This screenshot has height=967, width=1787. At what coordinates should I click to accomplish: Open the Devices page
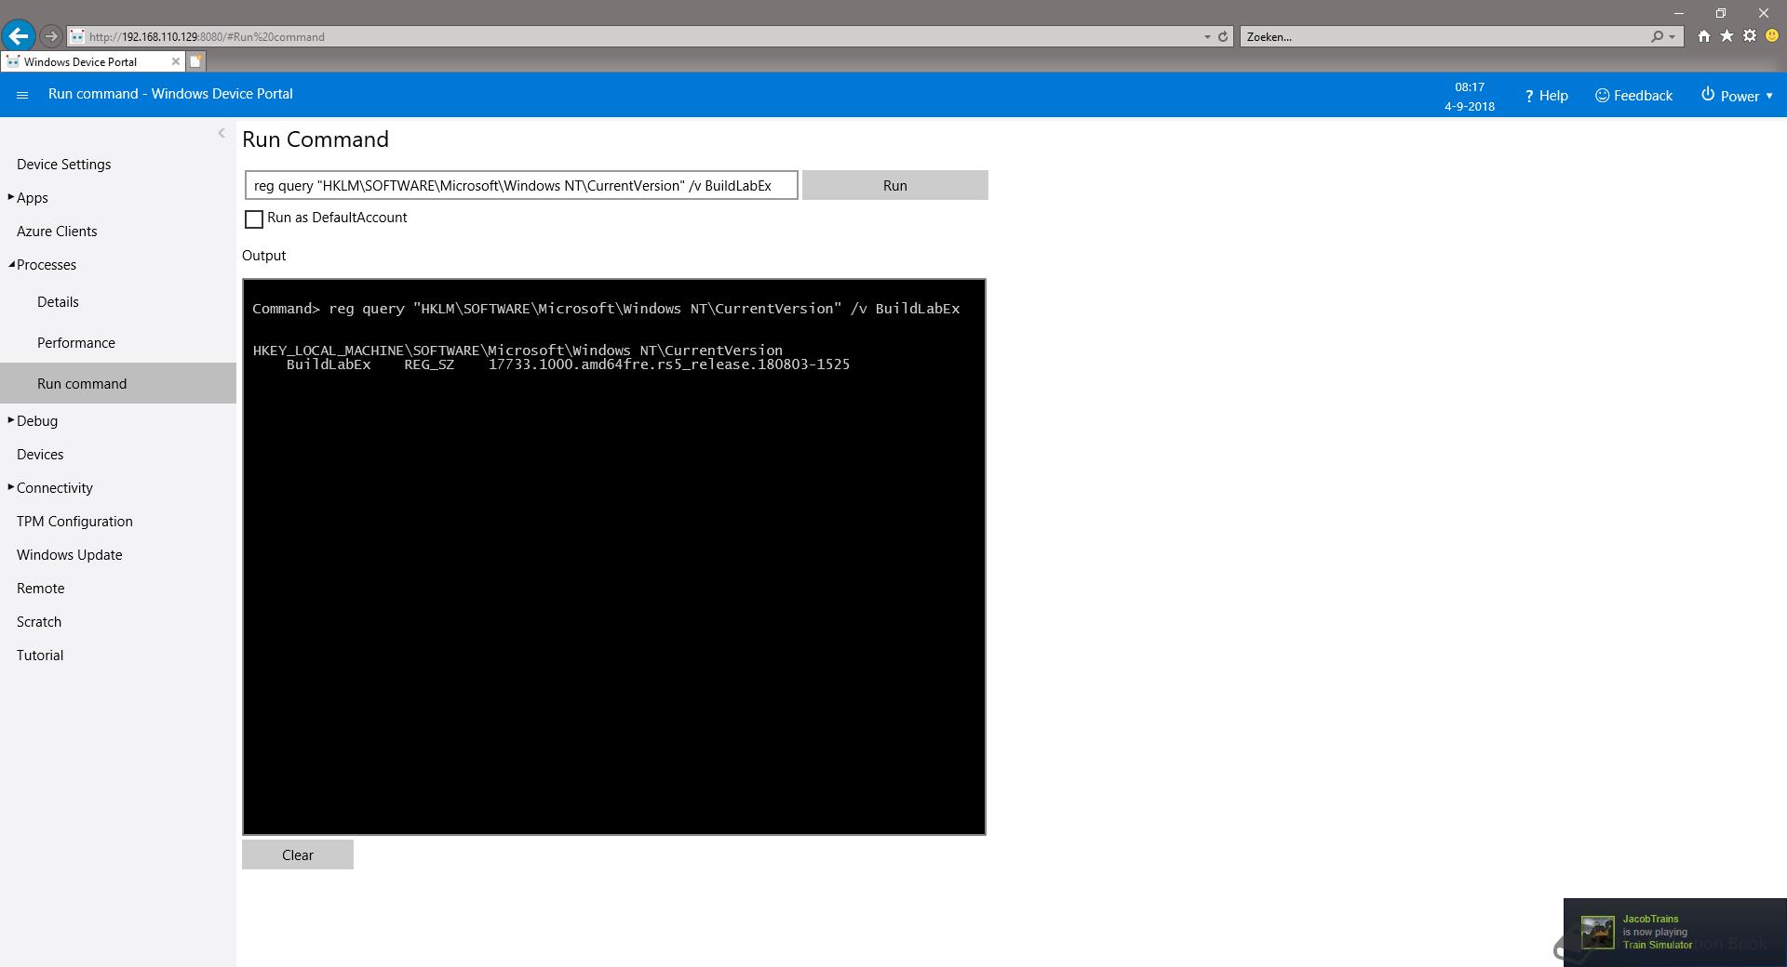[x=40, y=455]
